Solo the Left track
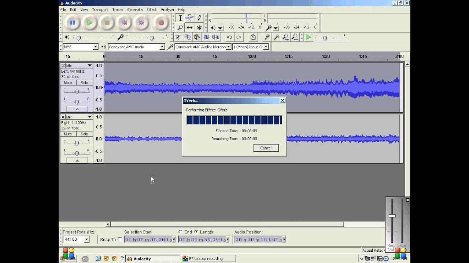This screenshot has width=469, height=263. pos(84,83)
